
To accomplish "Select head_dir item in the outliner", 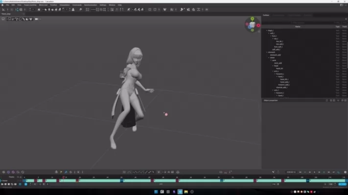I will tap(279, 68).
